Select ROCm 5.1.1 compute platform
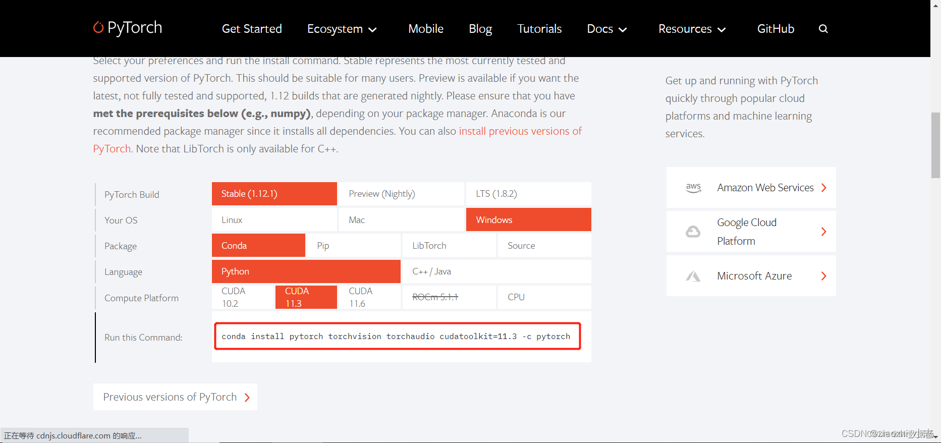The height and width of the screenshot is (443, 941). tap(449, 297)
